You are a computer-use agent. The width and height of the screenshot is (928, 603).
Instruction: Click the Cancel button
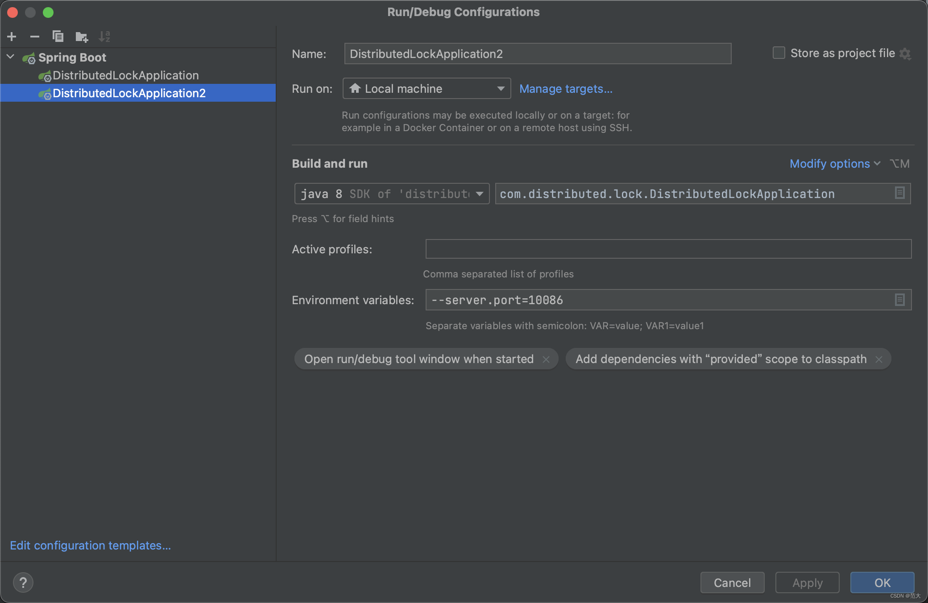733,582
